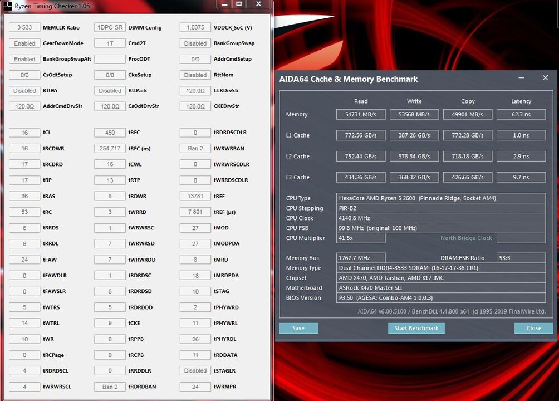Image resolution: width=559 pixels, height=401 pixels.
Task: Minimize the AIDA64 benchmark window
Action: coord(521,78)
